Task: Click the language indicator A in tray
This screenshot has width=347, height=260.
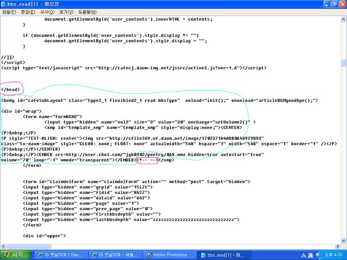Action: pyautogui.click(x=304, y=255)
